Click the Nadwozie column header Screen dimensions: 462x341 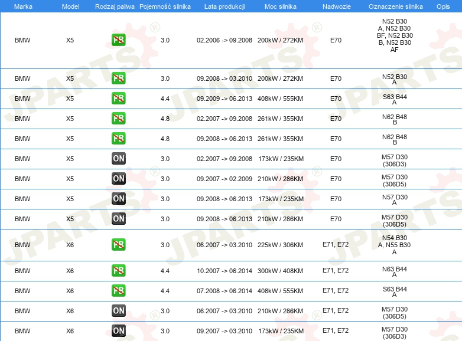(335, 6)
